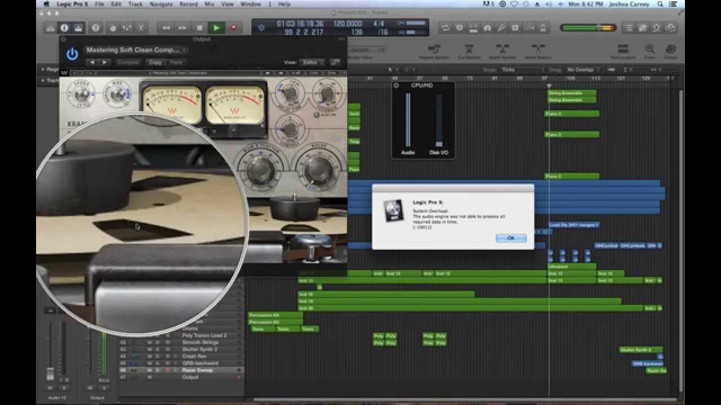
Task: Select previous plugin preset arrow
Action: (92, 62)
